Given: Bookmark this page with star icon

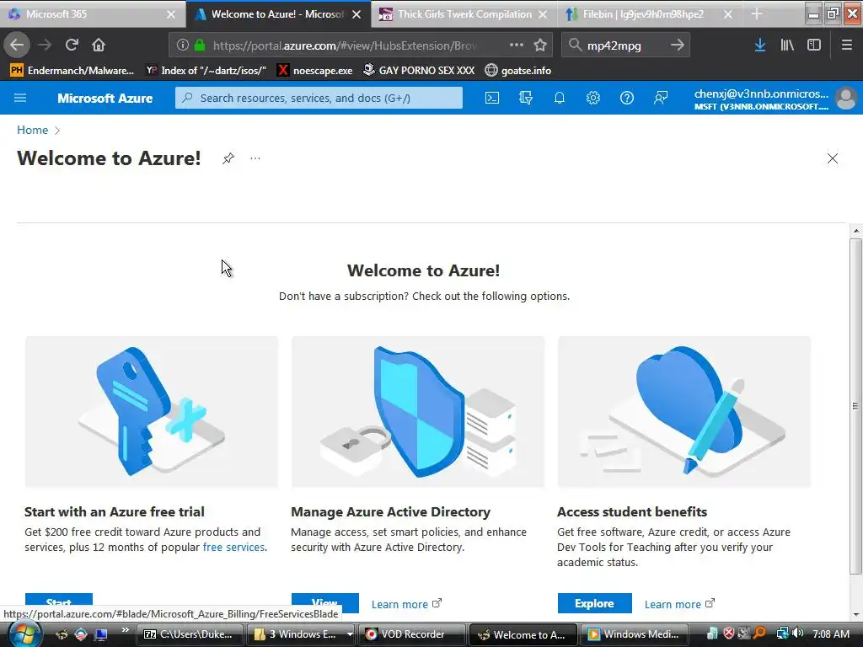Looking at the screenshot, I should [x=540, y=45].
